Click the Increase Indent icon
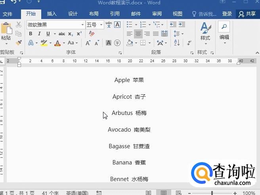The width and height of the screenshot is (260, 195). [182, 25]
